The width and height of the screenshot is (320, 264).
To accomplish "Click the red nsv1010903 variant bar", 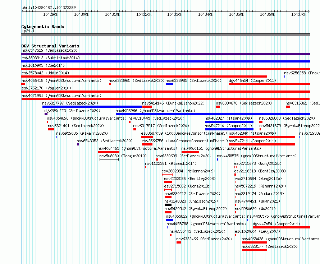I will pos(165,69).
